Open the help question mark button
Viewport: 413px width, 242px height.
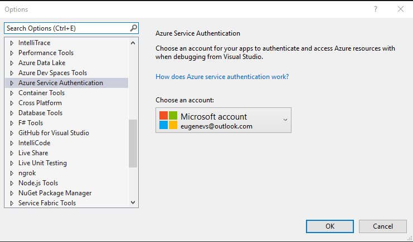376,9
